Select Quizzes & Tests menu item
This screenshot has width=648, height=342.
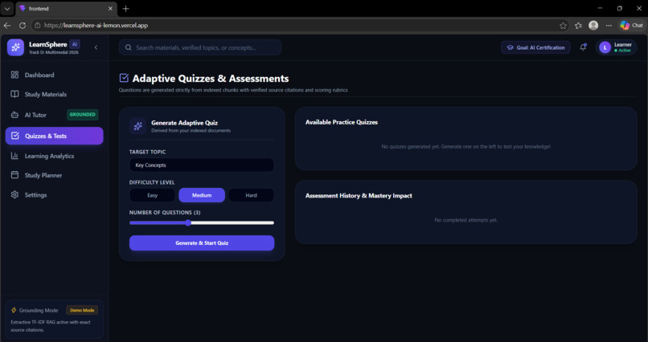(54, 136)
